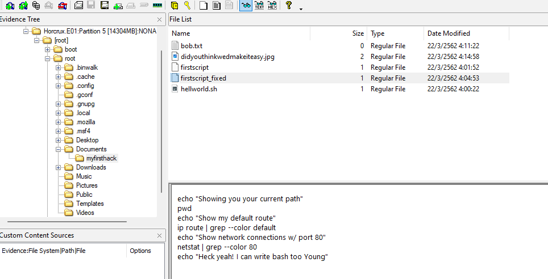
Task: Open Help question mark icon
Action: point(289,5)
